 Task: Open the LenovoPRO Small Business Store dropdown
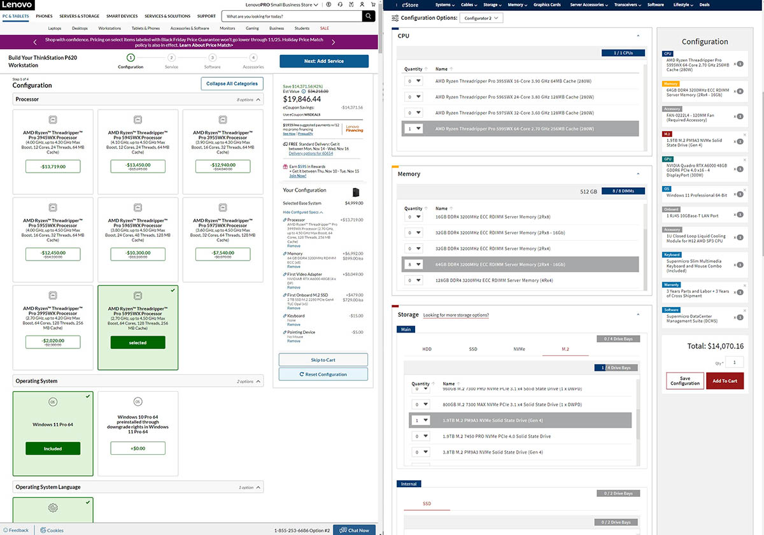(283, 4)
